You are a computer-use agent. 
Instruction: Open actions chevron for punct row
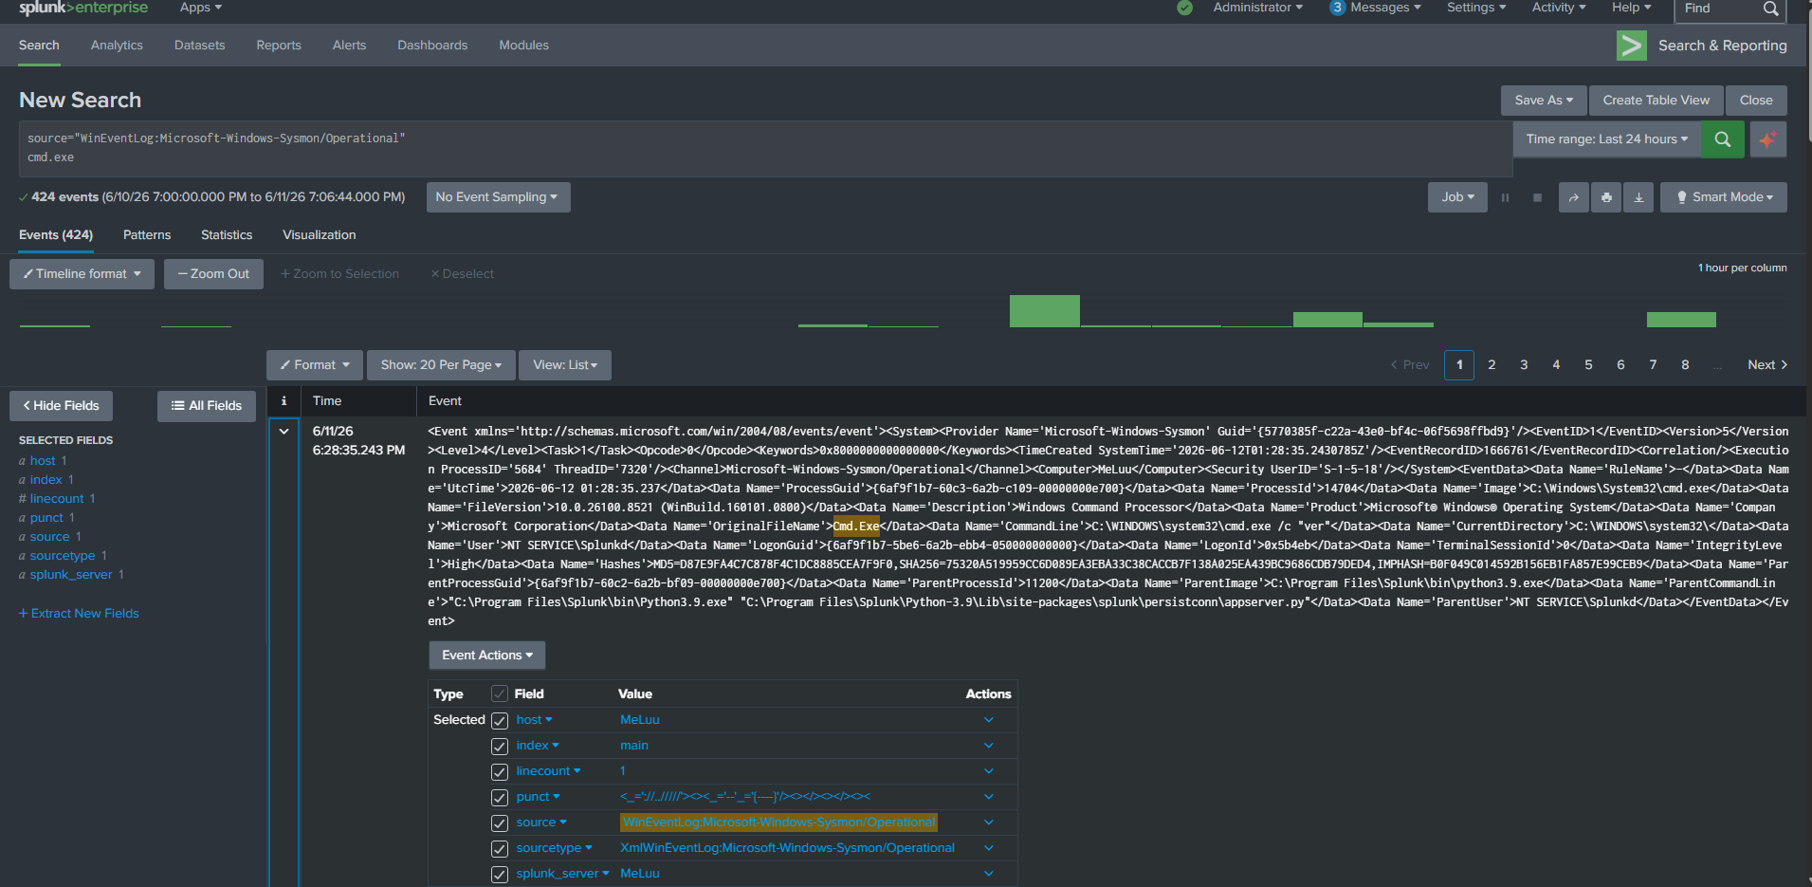click(989, 797)
